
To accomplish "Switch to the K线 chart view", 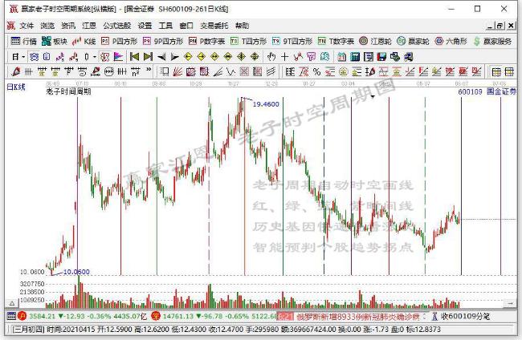I will 84,41.
